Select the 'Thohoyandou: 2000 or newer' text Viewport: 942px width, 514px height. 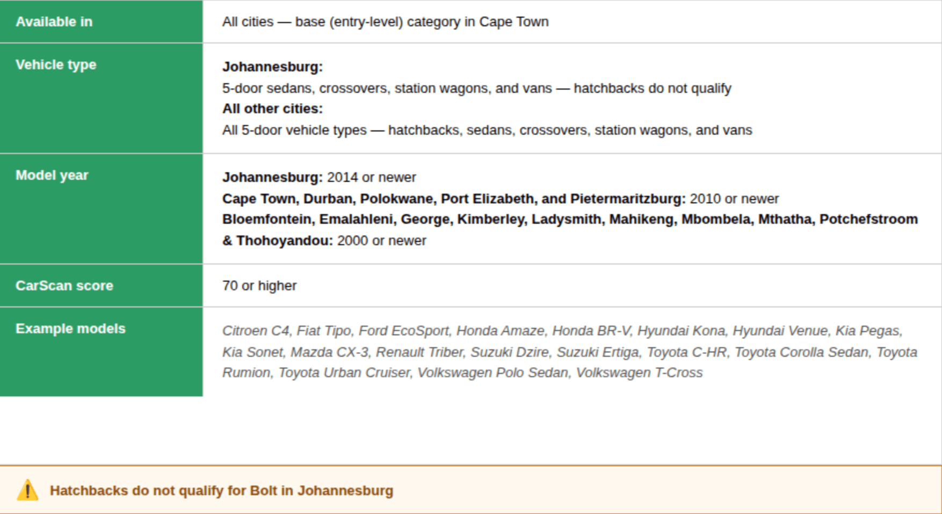[331, 240]
